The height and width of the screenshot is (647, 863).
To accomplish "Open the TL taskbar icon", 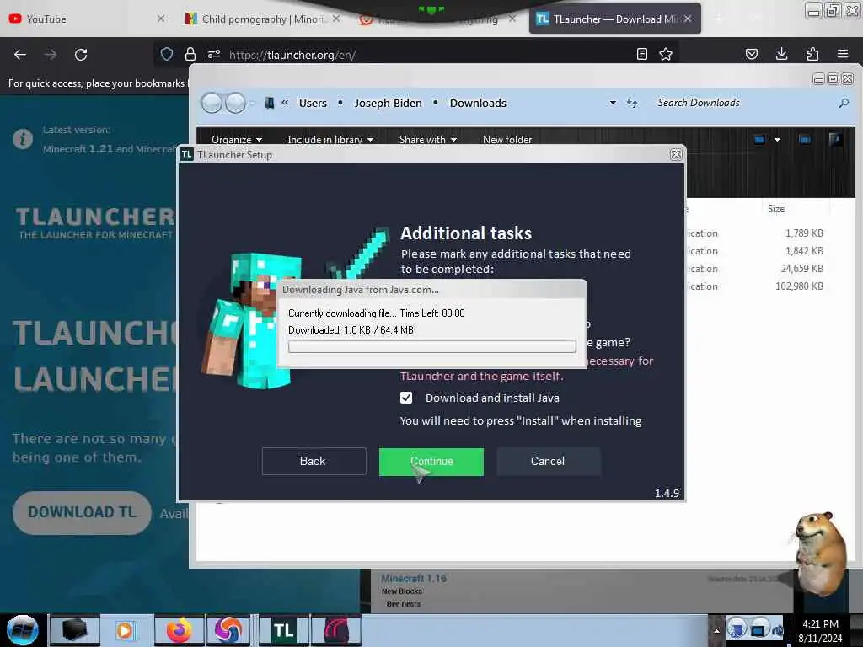I will pyautogui.click(x=284, y=630).
